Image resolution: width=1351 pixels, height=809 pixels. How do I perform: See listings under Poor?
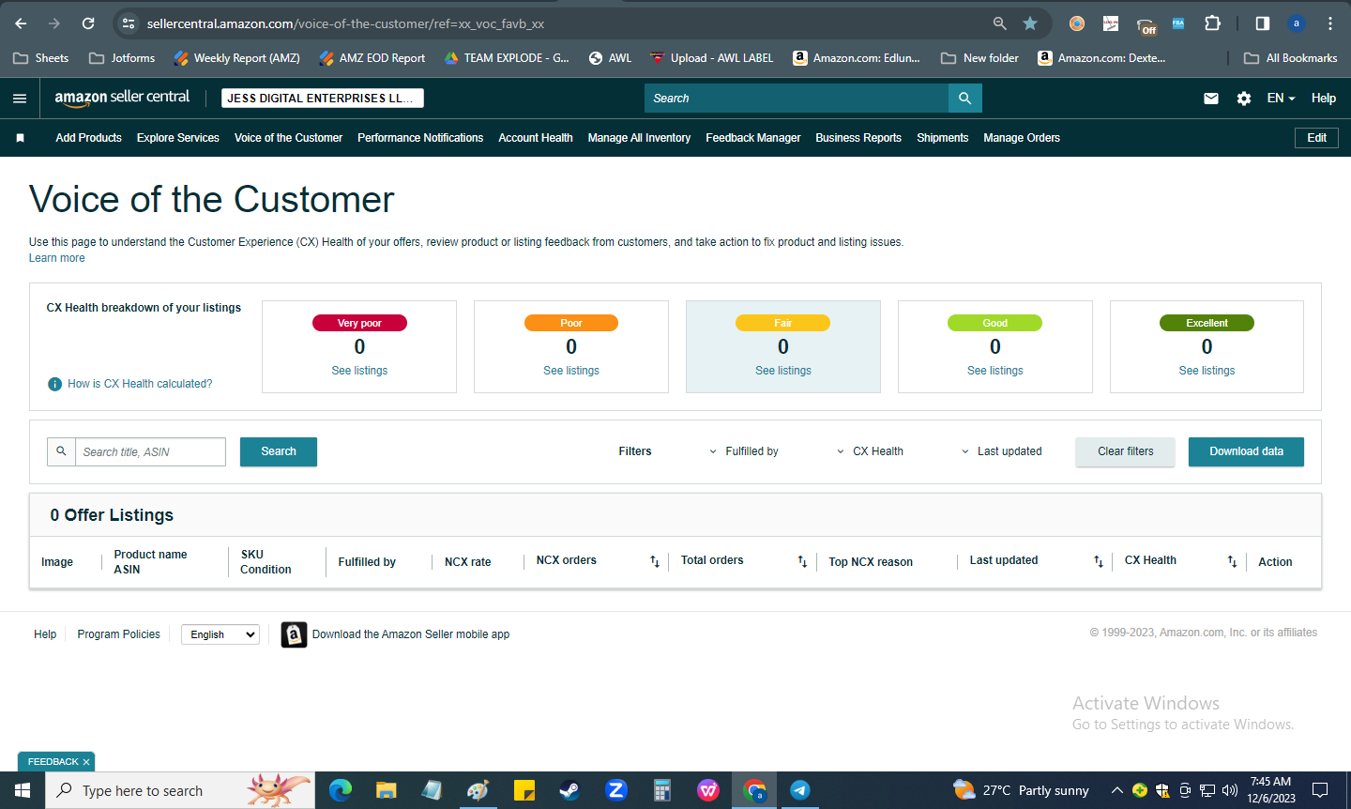click(571, 371)
